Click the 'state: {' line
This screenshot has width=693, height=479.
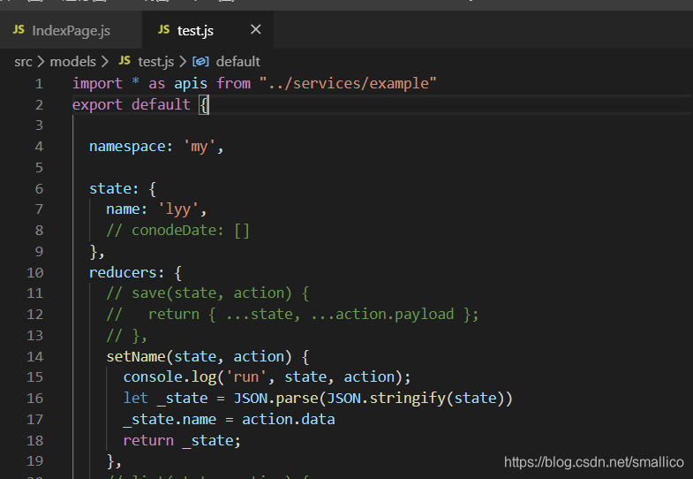[x=123, y=189]
